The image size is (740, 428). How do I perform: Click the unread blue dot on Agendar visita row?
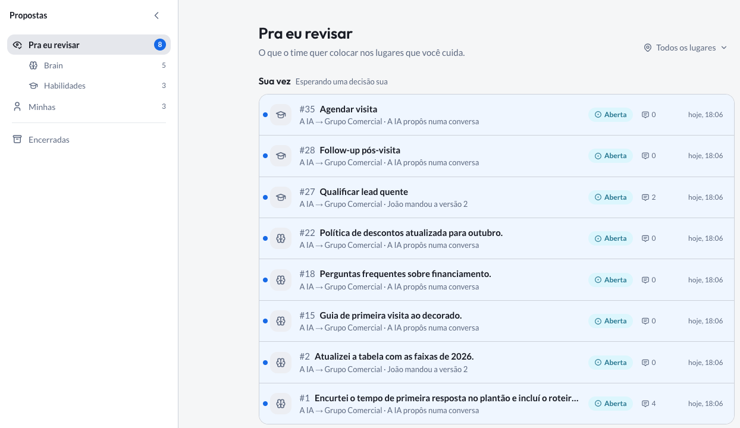pyautogui.click(x=265, y=115)
